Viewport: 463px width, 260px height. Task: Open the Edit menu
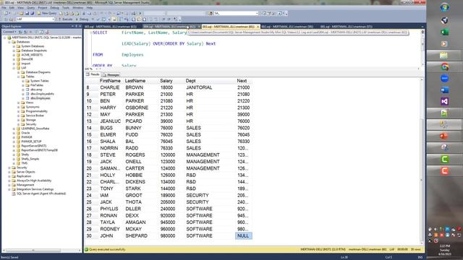click(12, 8)
